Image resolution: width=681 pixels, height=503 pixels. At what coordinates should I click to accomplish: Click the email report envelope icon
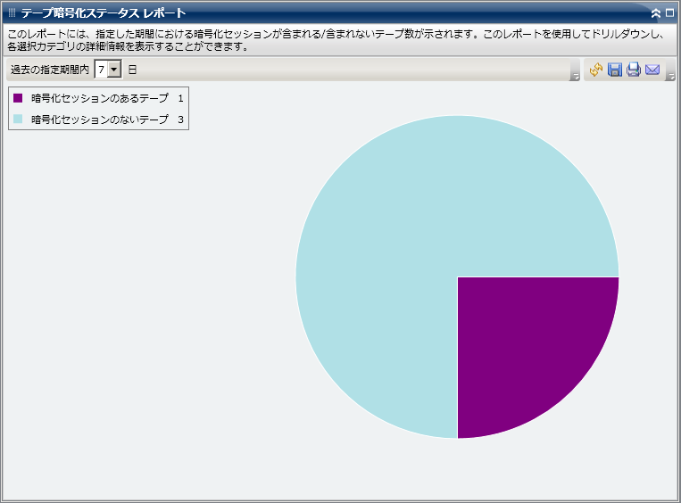point(652,70)
